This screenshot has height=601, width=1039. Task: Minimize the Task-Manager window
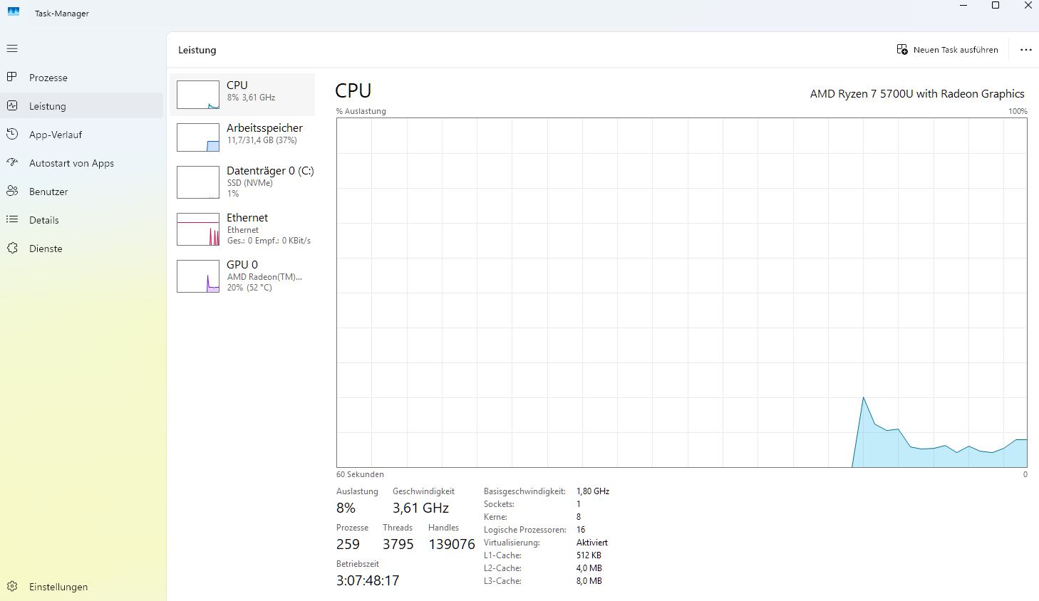click(x=963, y=6)
